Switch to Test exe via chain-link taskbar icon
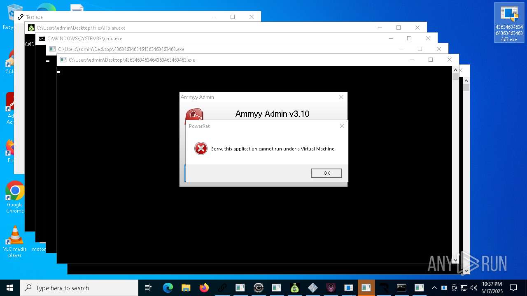The image size is (527, 296). tap(222, 288)
